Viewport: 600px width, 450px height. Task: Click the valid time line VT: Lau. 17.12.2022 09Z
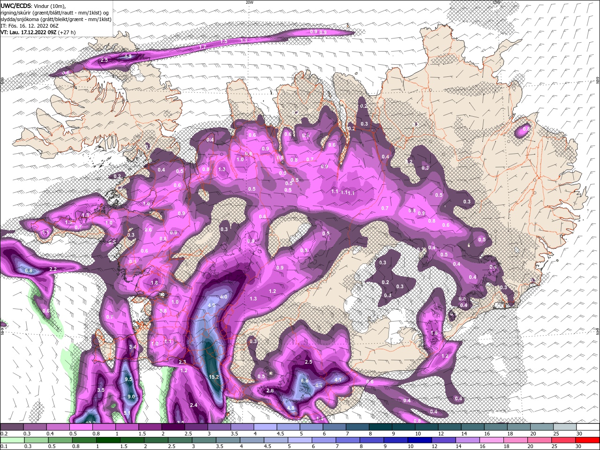29,32
